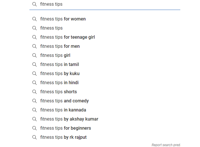Click the magnifier icon by 'fitness tips shorts'
Image resolution: width=200 pixels, height=147 pixels.
point(35,92)
